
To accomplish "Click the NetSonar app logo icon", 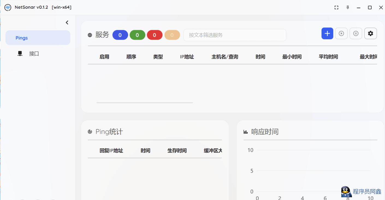I will coord(8,7).
